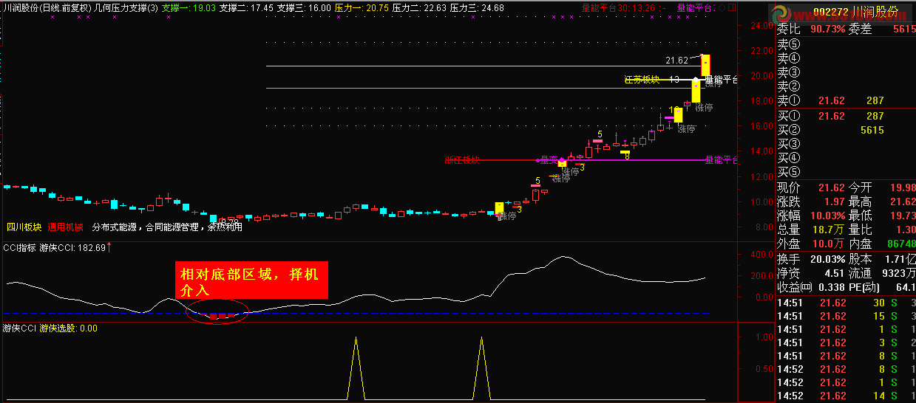Click the 买⑤ bid row
The width and height of the screenshot is (916, 403).
click(846, 172)
